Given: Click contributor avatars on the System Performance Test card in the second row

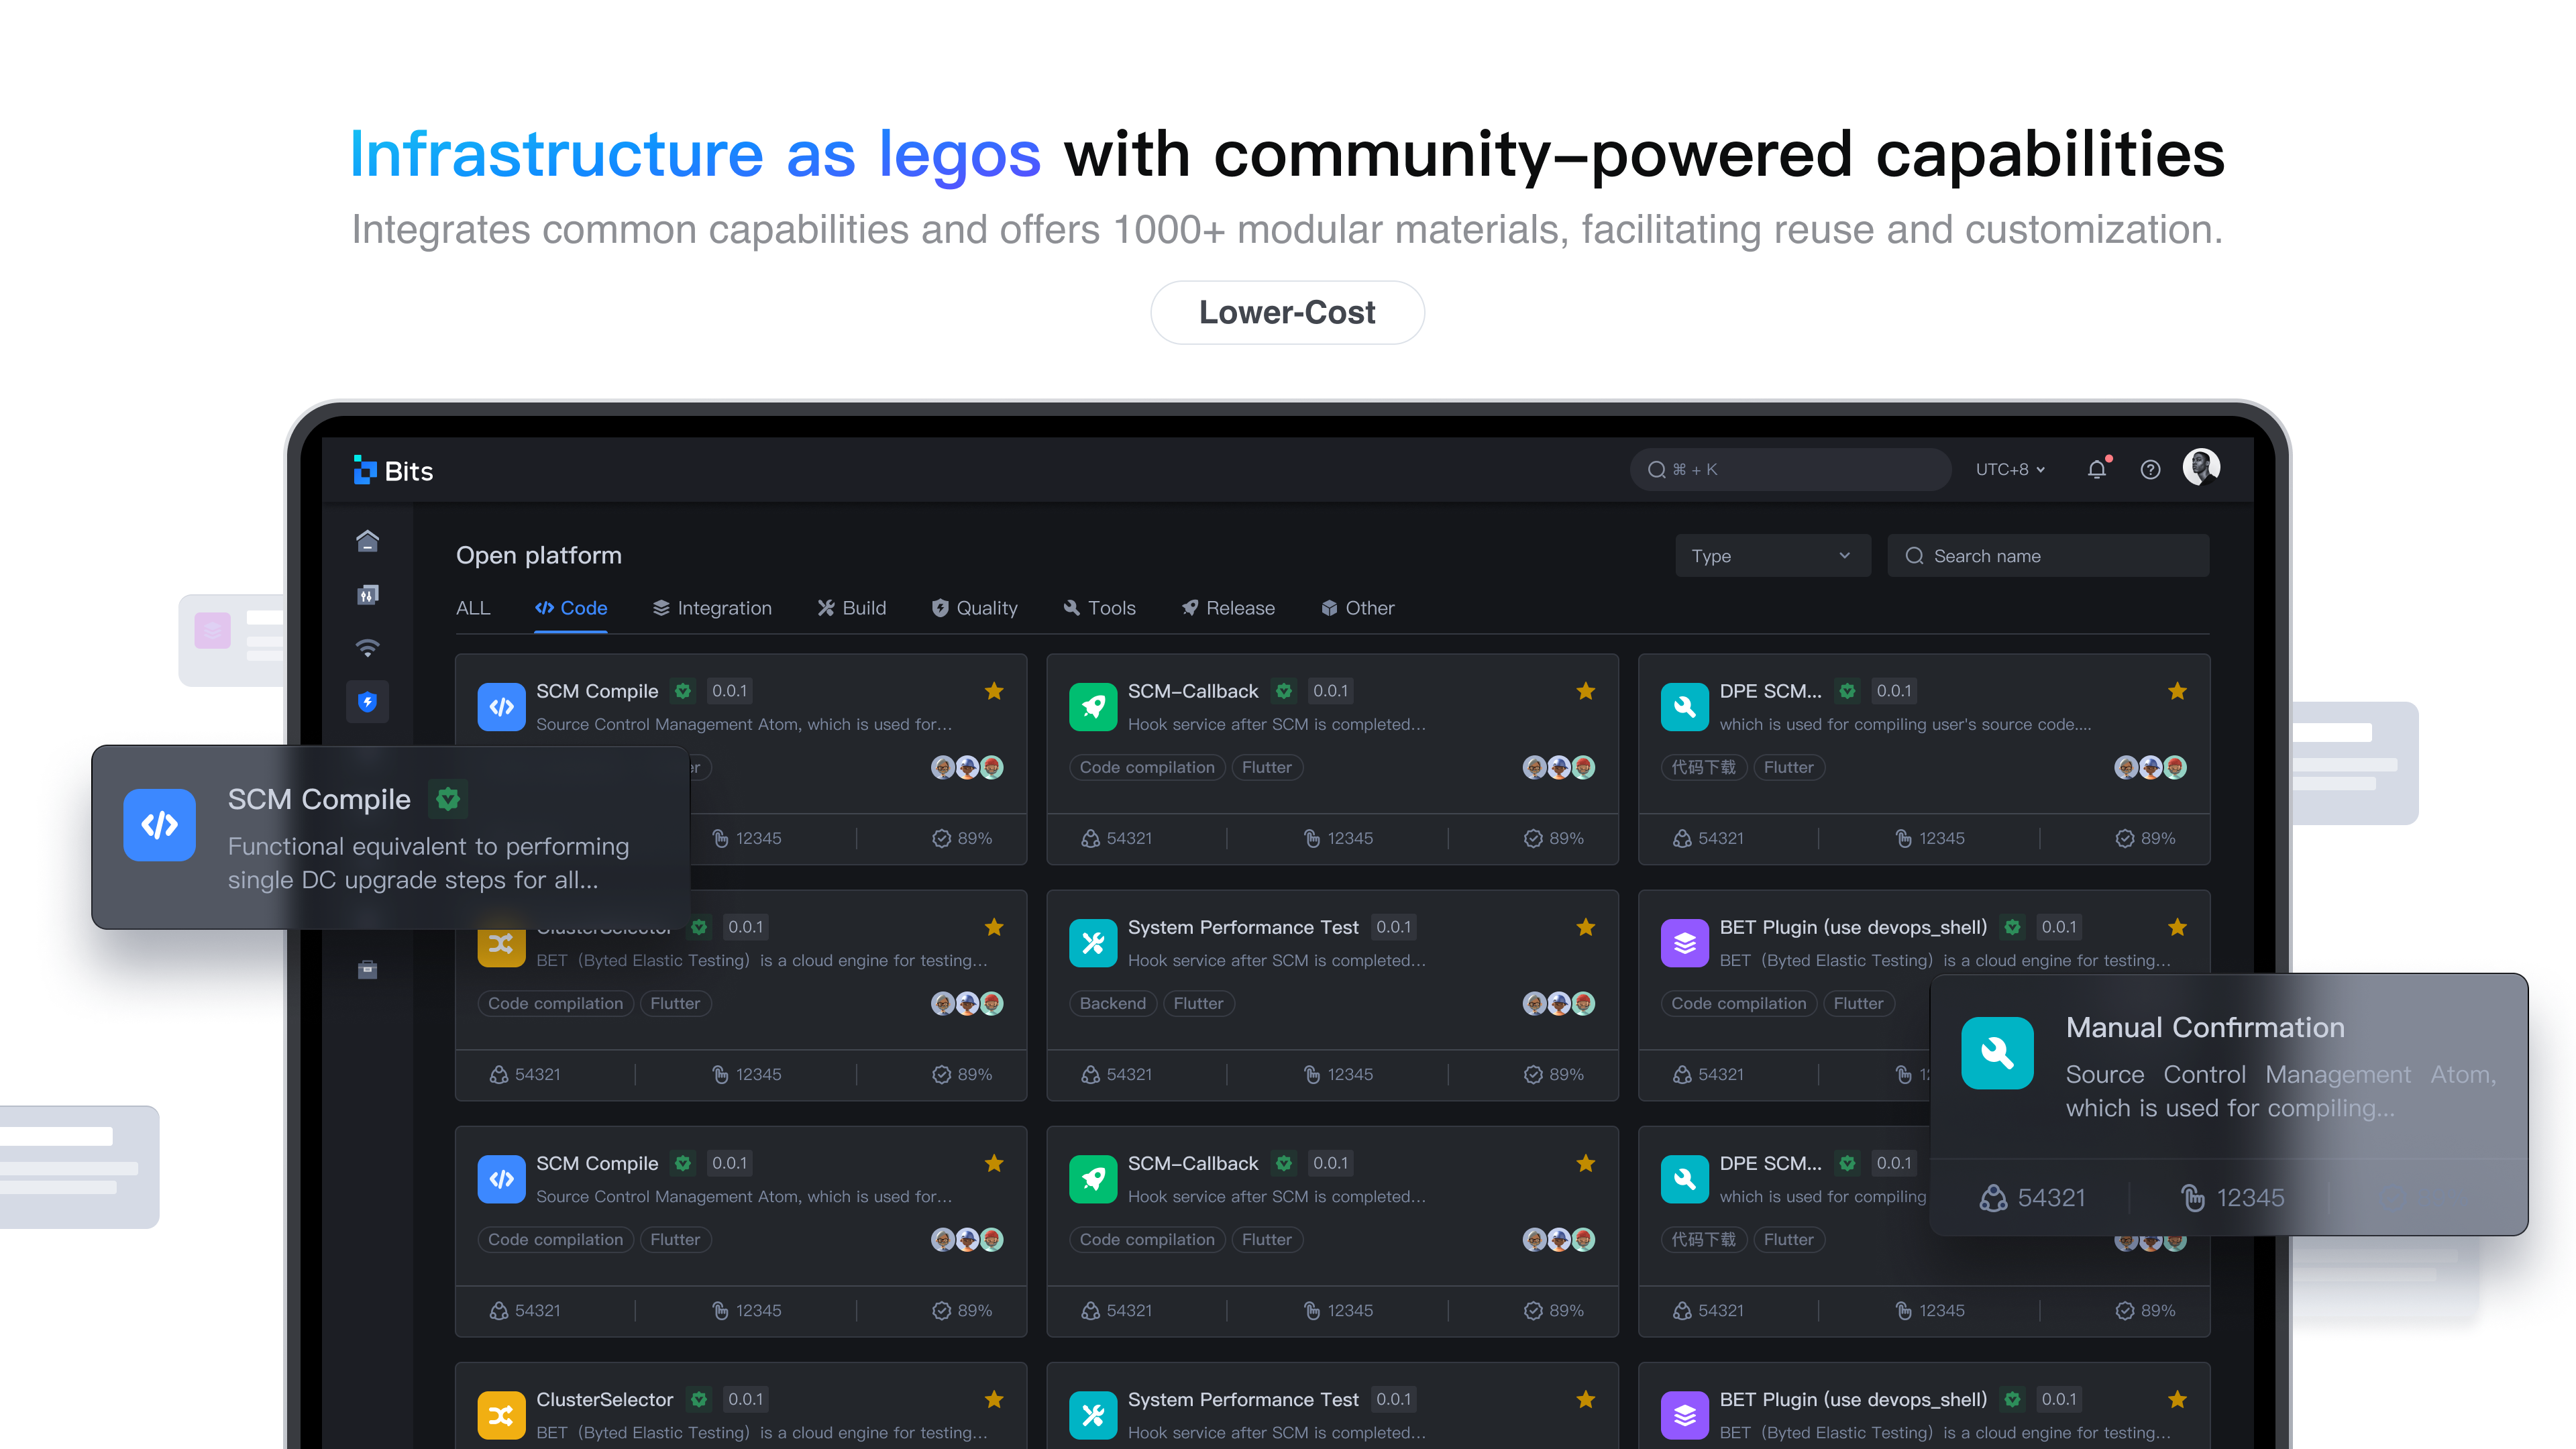Looking at the screenshot, I should (x=1558, y=1003).
